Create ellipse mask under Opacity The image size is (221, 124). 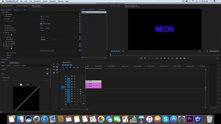click(6, 35)
